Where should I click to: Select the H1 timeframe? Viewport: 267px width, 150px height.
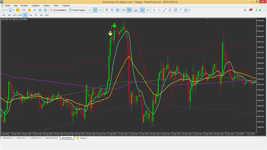[x=25, y=15]
